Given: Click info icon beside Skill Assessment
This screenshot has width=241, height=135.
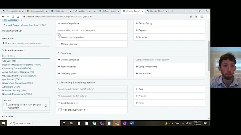Looking at the screenshot, I should pos(46,106).
